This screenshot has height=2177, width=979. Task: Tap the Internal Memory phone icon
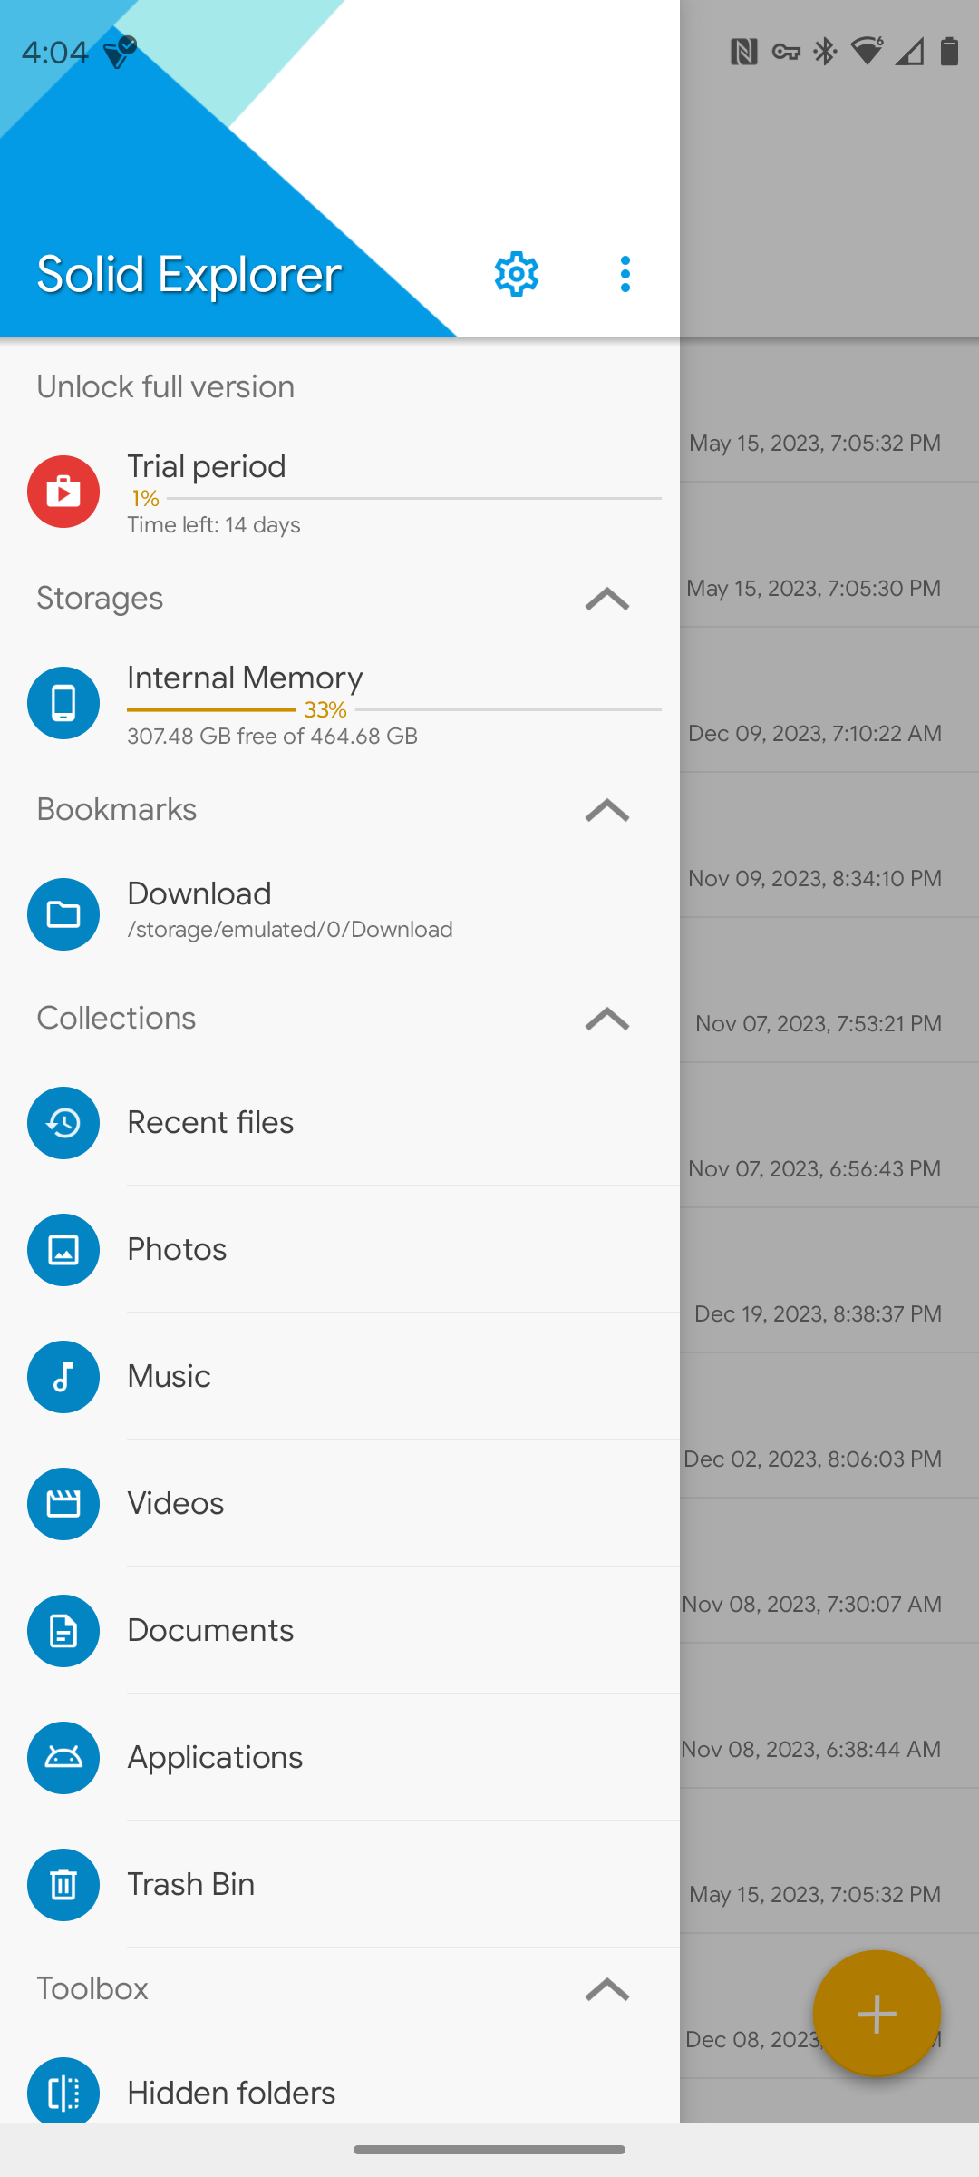coord(63,703)
